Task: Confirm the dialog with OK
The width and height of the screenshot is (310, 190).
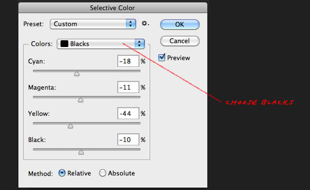Action: pyautogui.click(x=180, y=24)
